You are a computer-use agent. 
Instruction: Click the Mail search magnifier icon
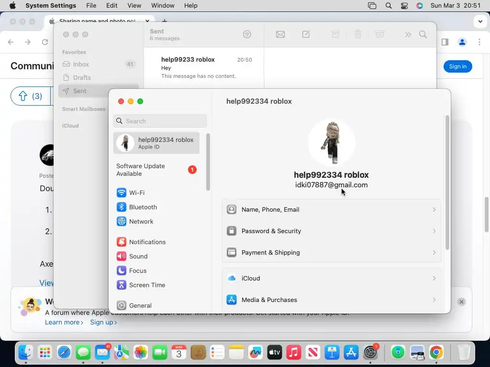coord(423,34)
